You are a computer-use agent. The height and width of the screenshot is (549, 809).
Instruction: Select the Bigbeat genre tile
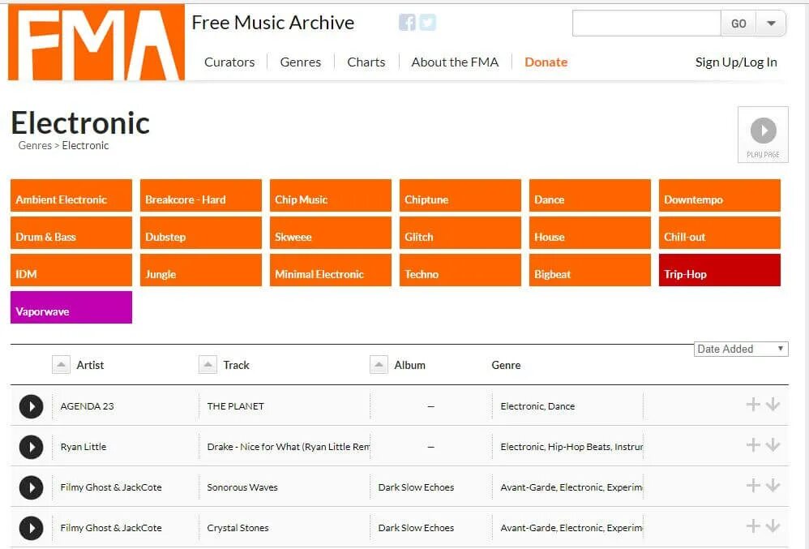coord(590,270)
